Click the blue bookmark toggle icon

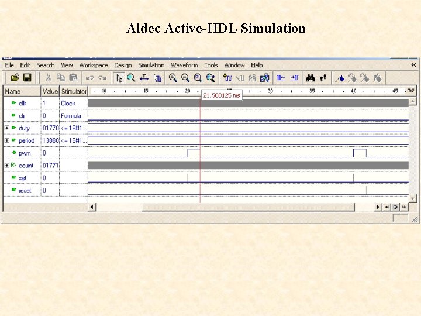pyautogui.click(x=339, y=78)
